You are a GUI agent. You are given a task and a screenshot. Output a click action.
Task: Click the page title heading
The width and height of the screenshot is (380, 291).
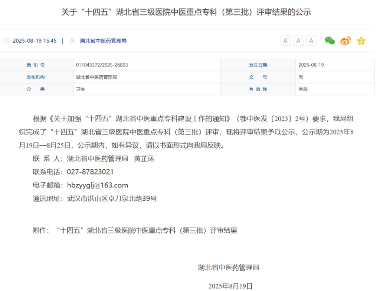point(186,12)
